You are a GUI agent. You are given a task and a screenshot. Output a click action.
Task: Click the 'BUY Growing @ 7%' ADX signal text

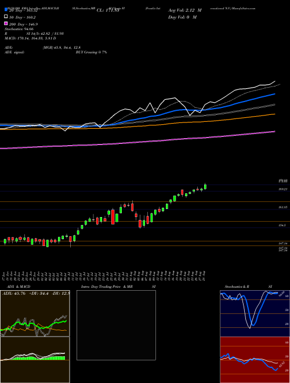pos(91,52)
